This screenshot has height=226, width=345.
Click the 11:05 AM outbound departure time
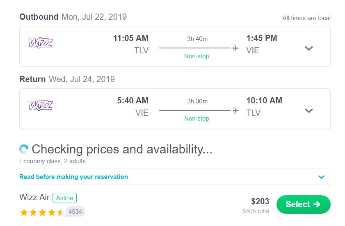[131, 39]
